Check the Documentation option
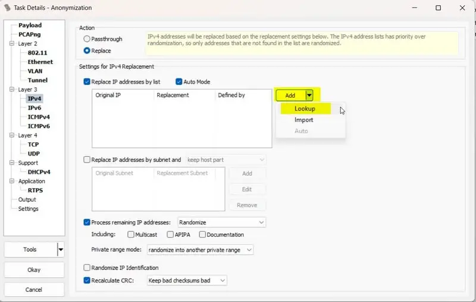476x302 pixels. pyautogui.click(x=202, y=234)
